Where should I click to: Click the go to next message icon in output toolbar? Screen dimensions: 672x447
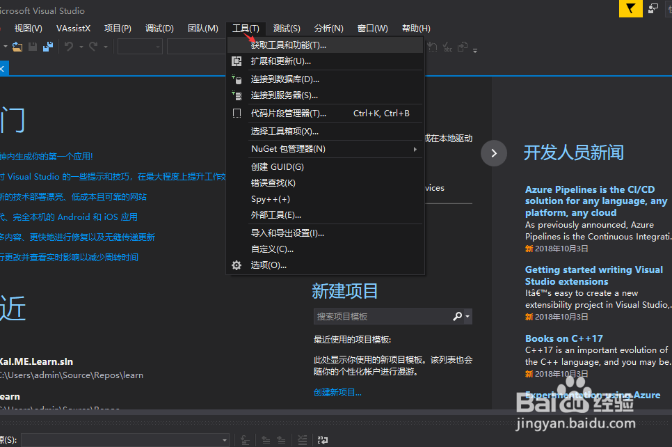click(281, 440)
